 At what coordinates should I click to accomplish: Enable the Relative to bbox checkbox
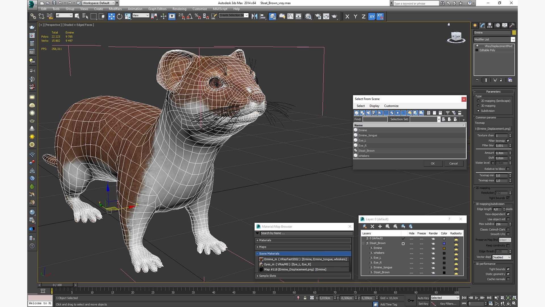click(x=508, y=169)
